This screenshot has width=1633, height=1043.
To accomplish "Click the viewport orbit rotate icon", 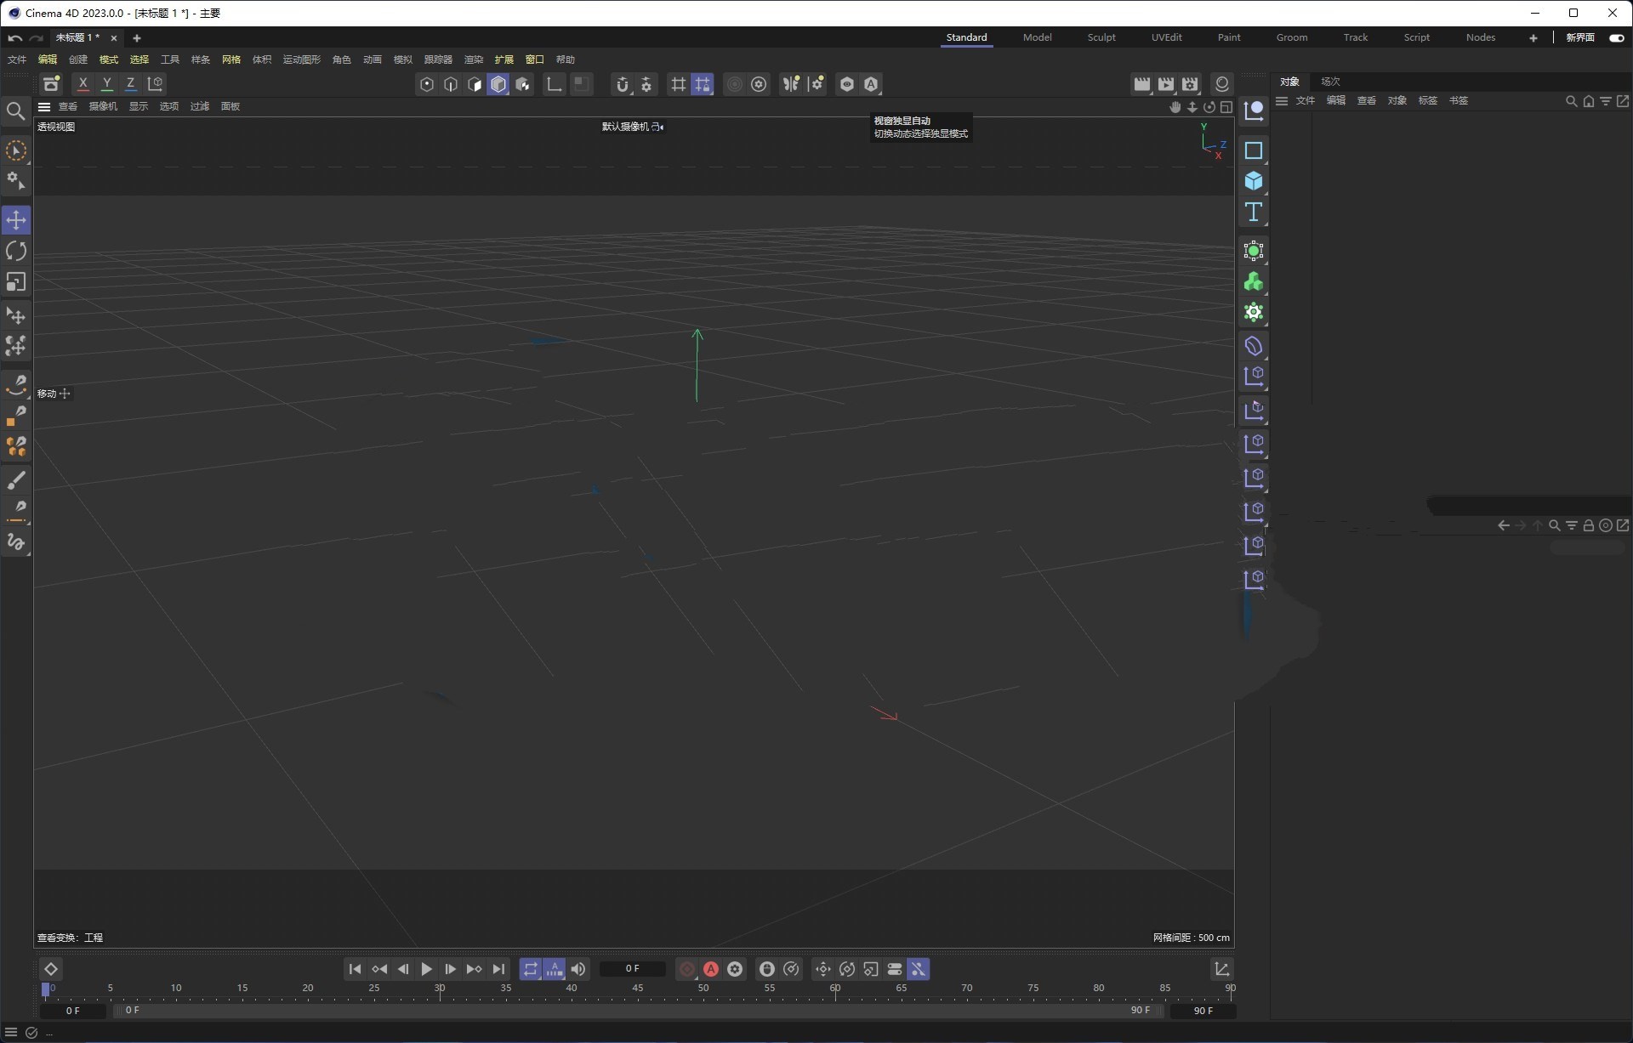I will (1209, 107).
